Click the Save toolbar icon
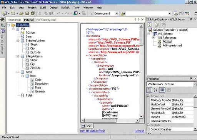Image resolution: width=197 pixels, height=140 pixels. point(27,13)
